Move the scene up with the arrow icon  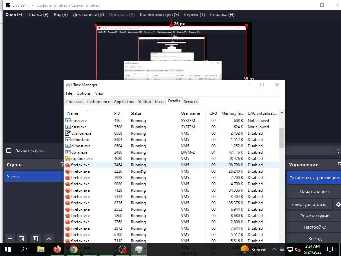[x=49, y=239]
